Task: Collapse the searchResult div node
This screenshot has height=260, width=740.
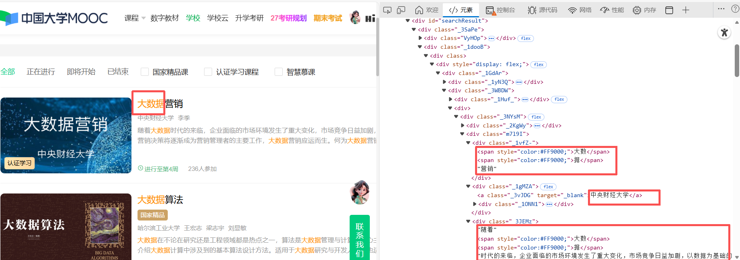Action: 408,21
